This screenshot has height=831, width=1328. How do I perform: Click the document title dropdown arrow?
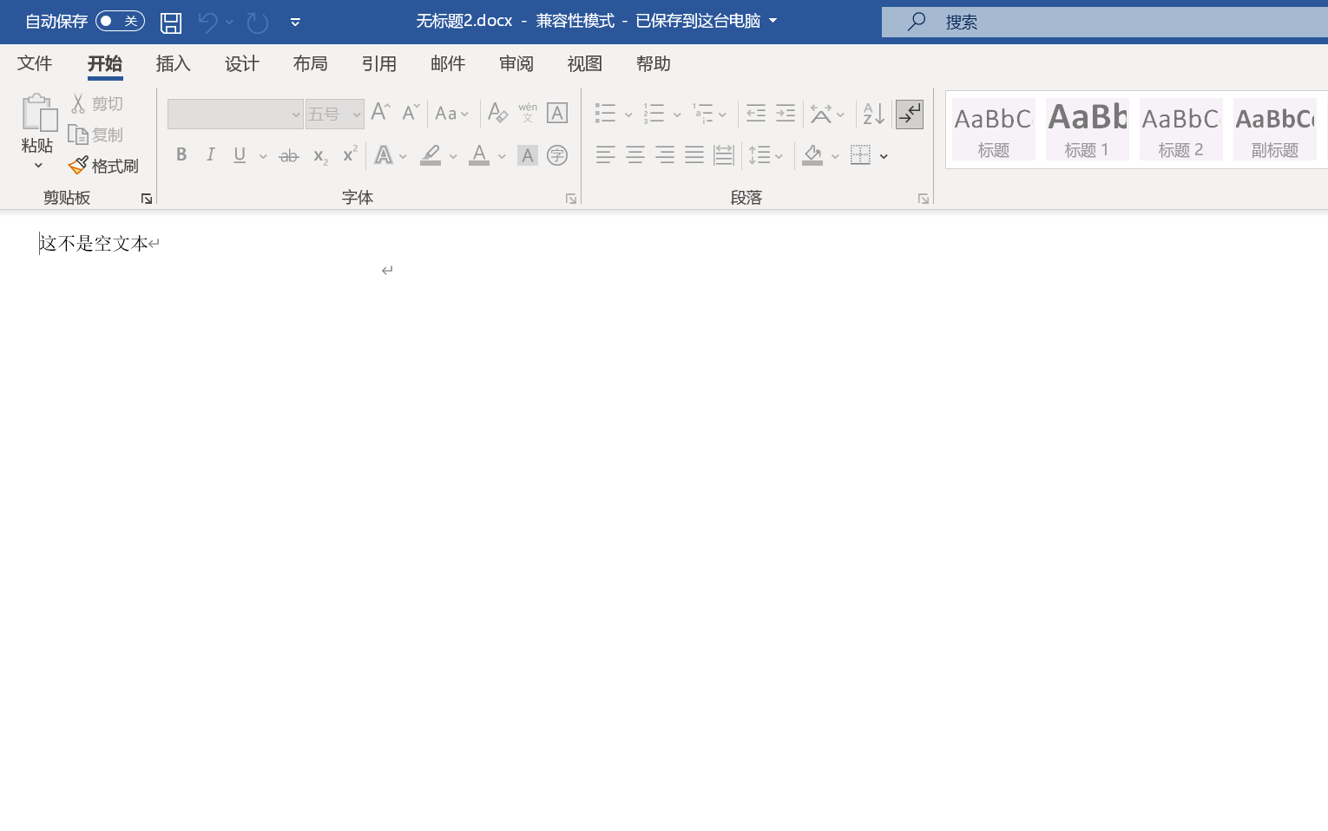(773, 21)
